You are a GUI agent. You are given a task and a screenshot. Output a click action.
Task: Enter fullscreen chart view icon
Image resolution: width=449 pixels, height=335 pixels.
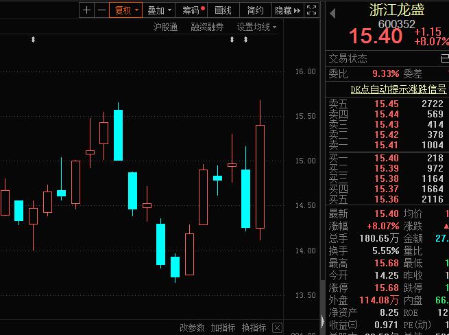pyautogui.click(x=311, y=10)
